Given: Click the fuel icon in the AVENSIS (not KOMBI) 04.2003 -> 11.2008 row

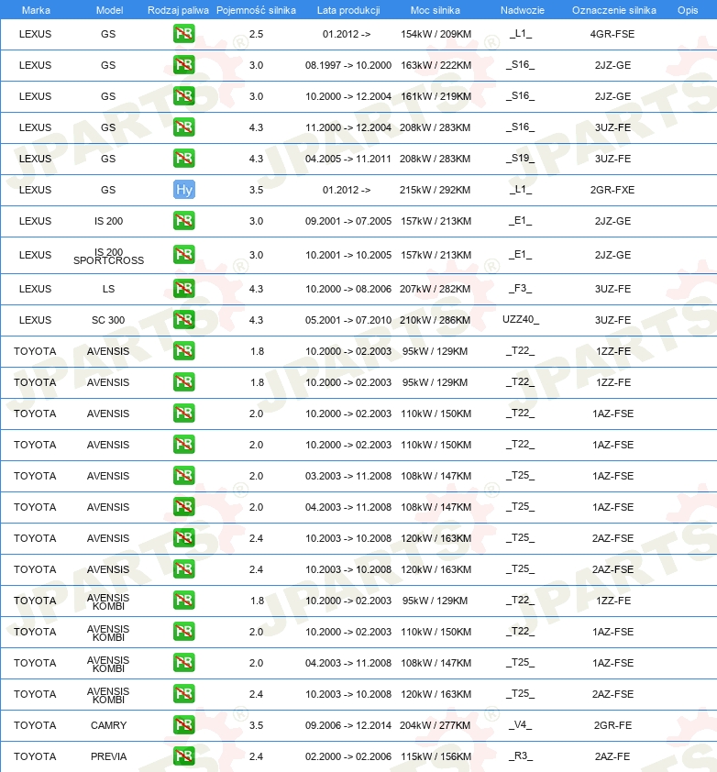Looking at the screenshot, I should (183, 507).
